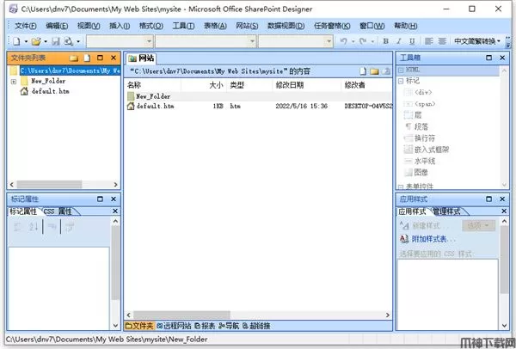Click the Undo arrow icon
Screen dimensions: 516x349
[x=344, y=41]
